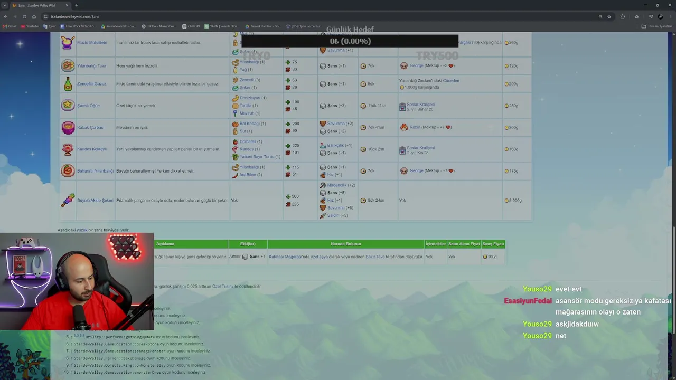676x380 pixels.
Task: Click the streamer webcam overlay
Action: coord(77,282)
